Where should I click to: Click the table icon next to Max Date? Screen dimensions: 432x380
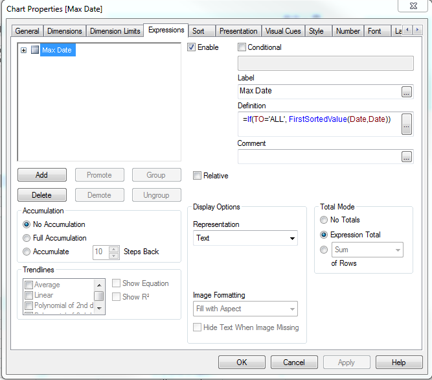click(x=35, y=50)
